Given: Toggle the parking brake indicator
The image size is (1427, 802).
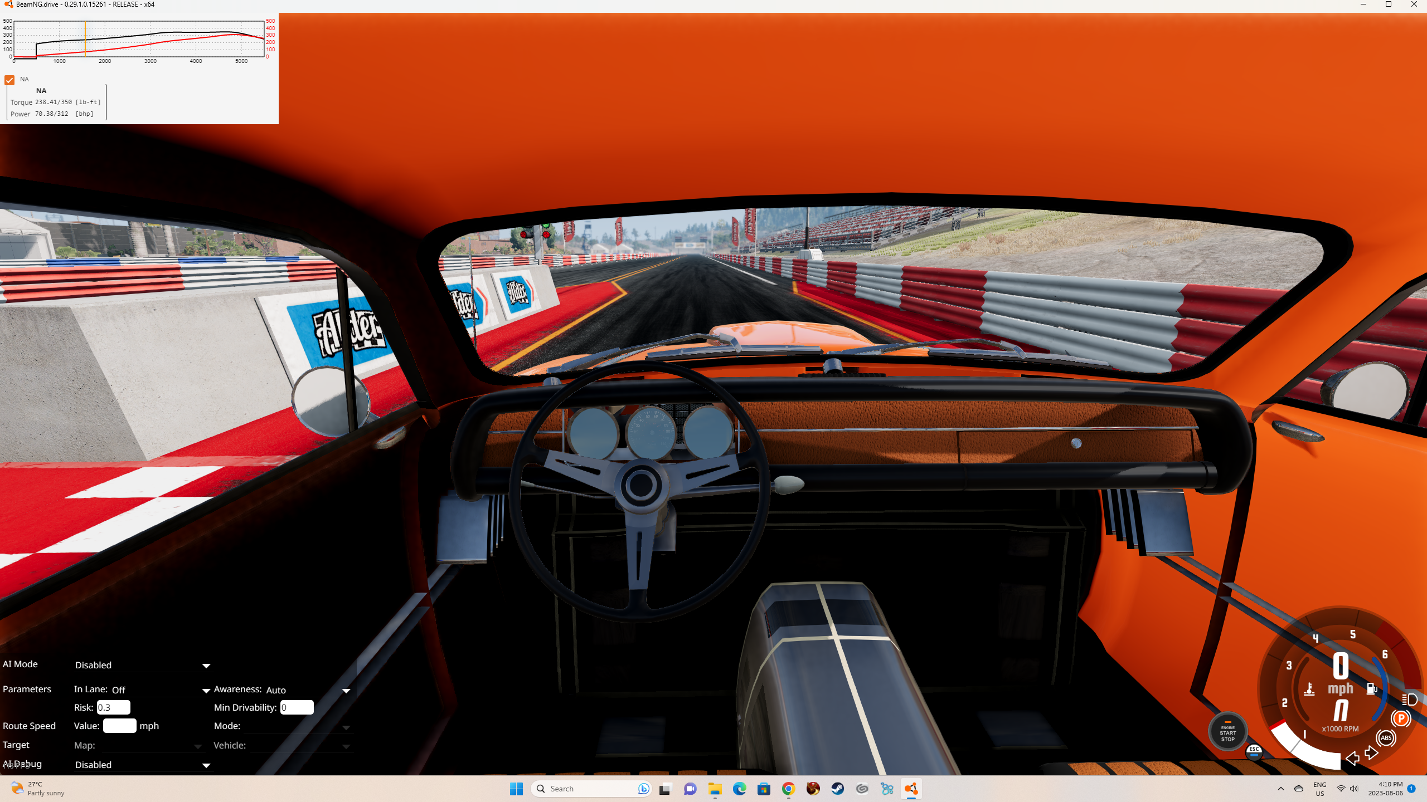Looking at the screenshot, I should coord(1400,718).
